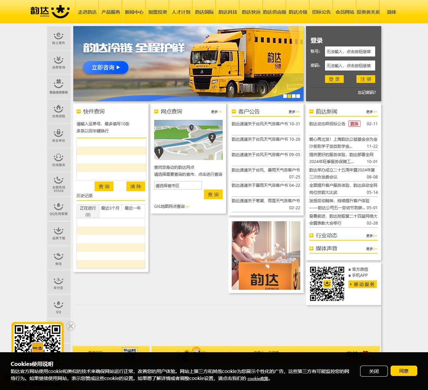This screenshot has width=428, height=390.
Task: Click 查询 button in 网点查询 panel
Action: [x=213, y=194]
